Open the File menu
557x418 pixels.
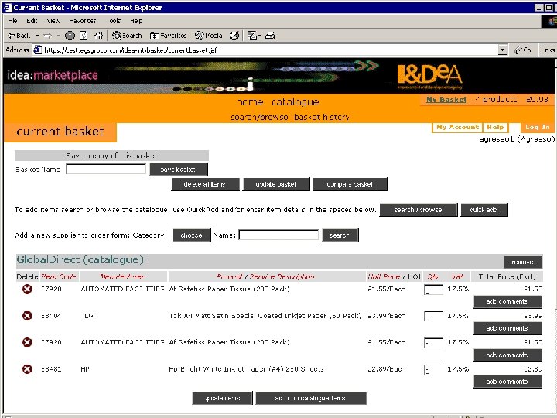point(12,21)
